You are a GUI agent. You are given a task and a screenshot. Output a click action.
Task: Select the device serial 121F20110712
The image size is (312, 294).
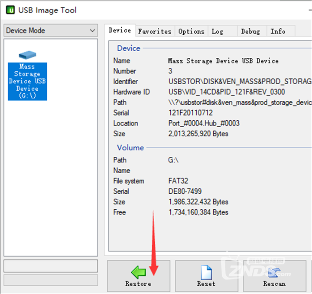[x=191, y=113]
